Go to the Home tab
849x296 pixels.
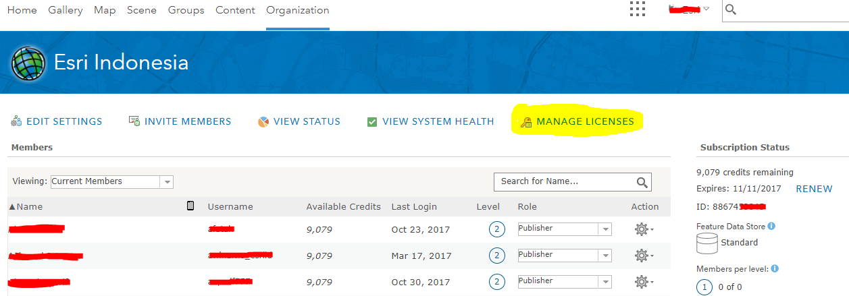tap(22, 10)
